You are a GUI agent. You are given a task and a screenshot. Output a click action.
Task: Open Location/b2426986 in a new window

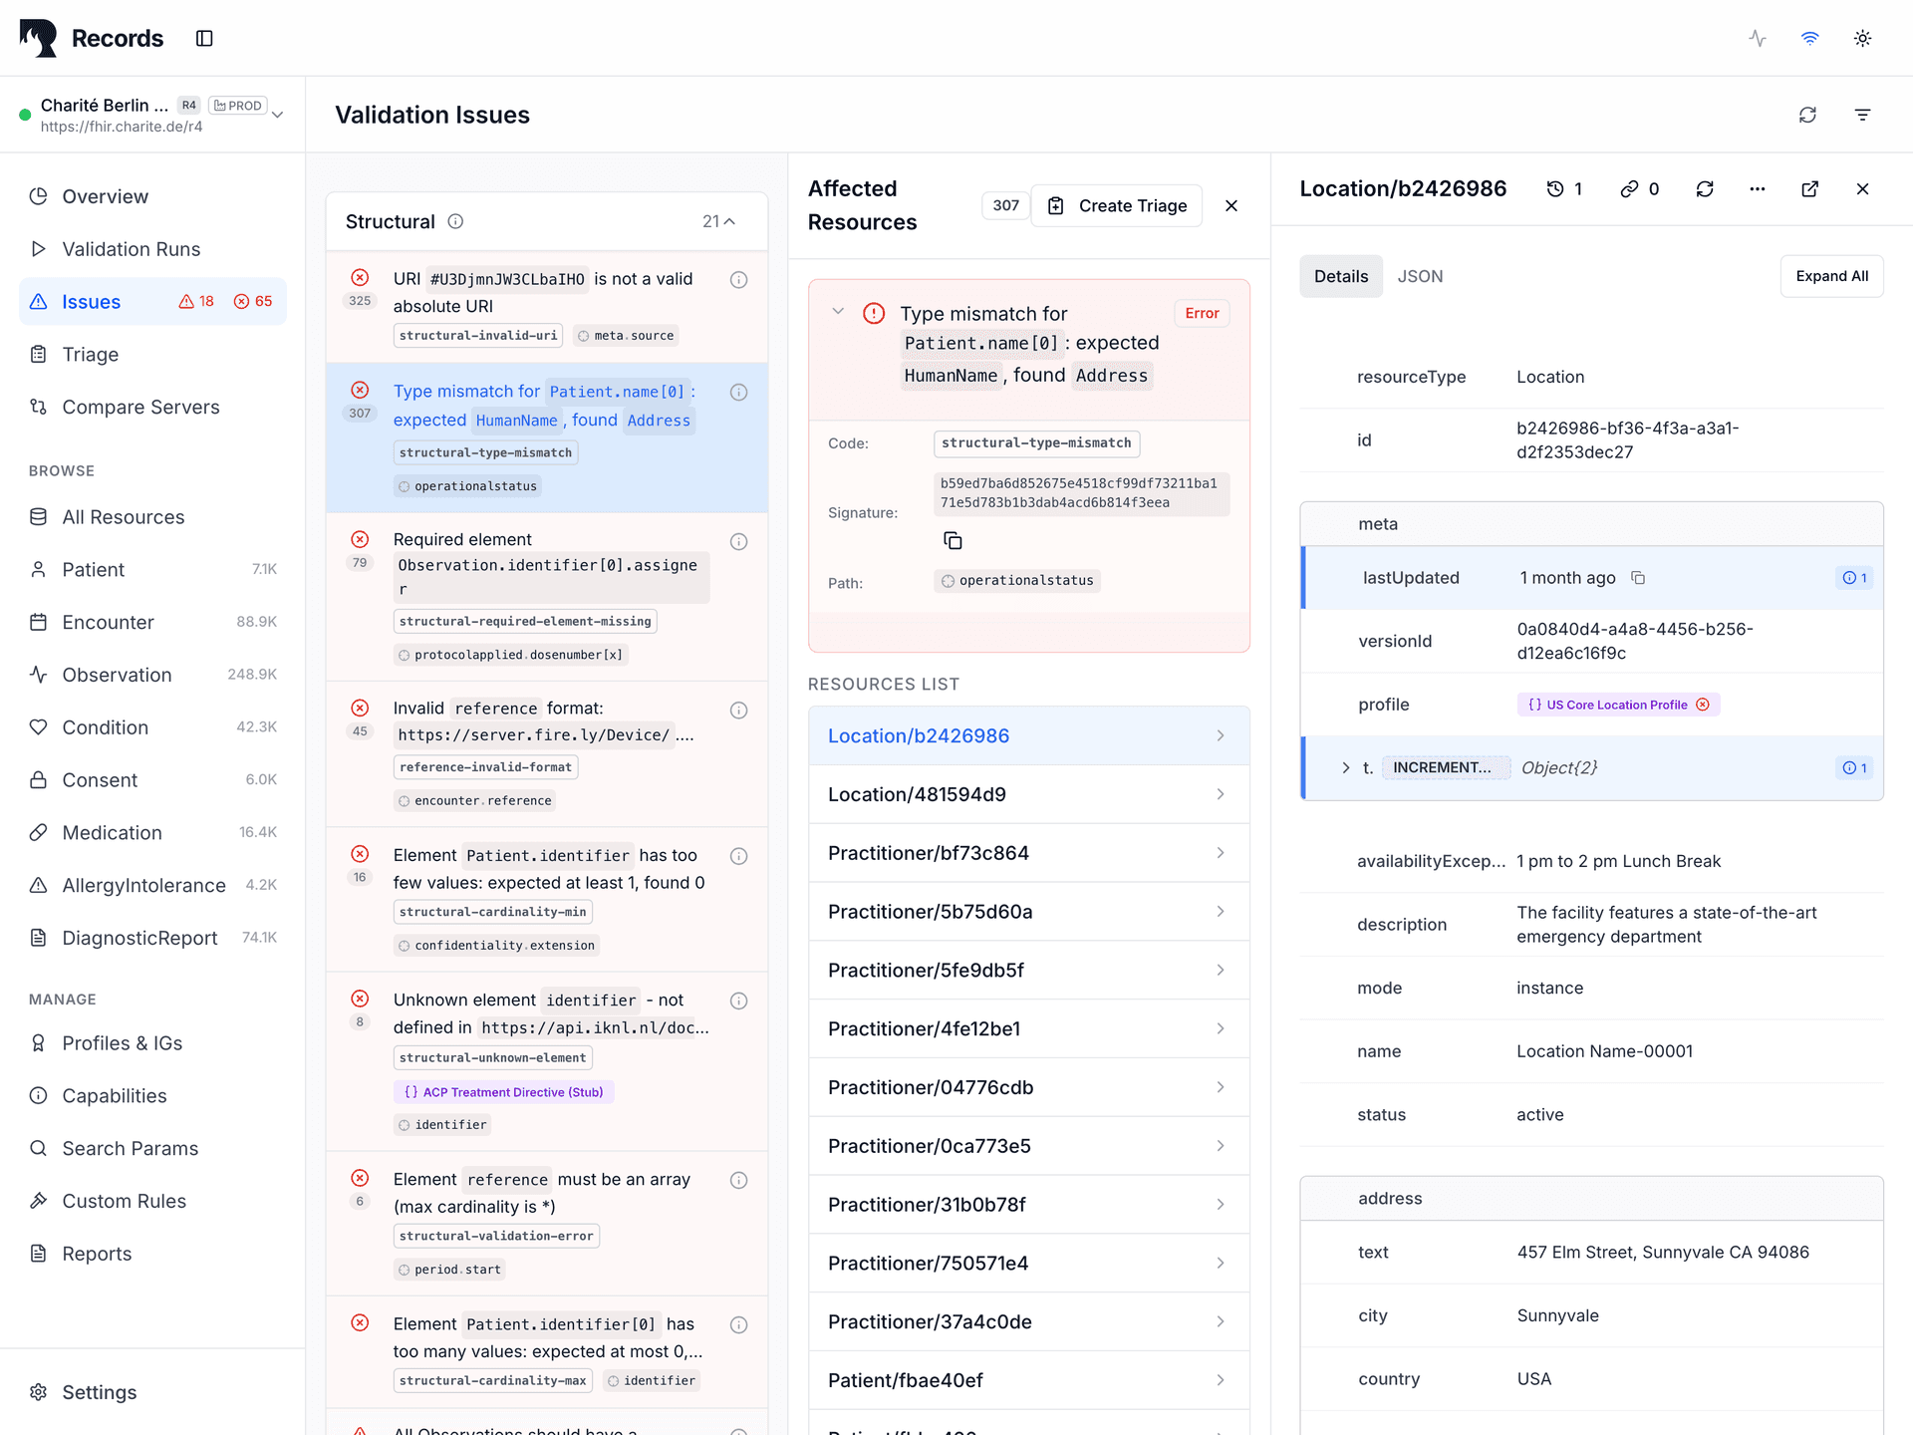[1810, 188]
